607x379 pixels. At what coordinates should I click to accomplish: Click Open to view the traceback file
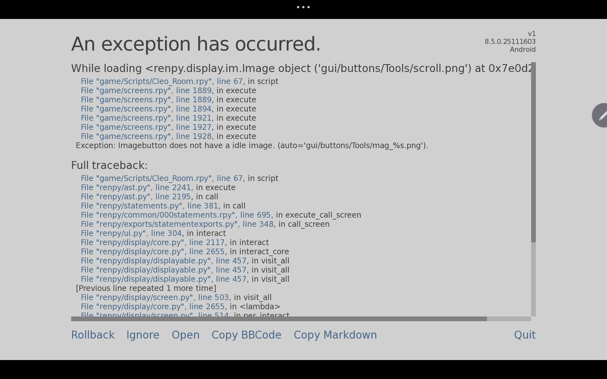[x=186, y=335]
